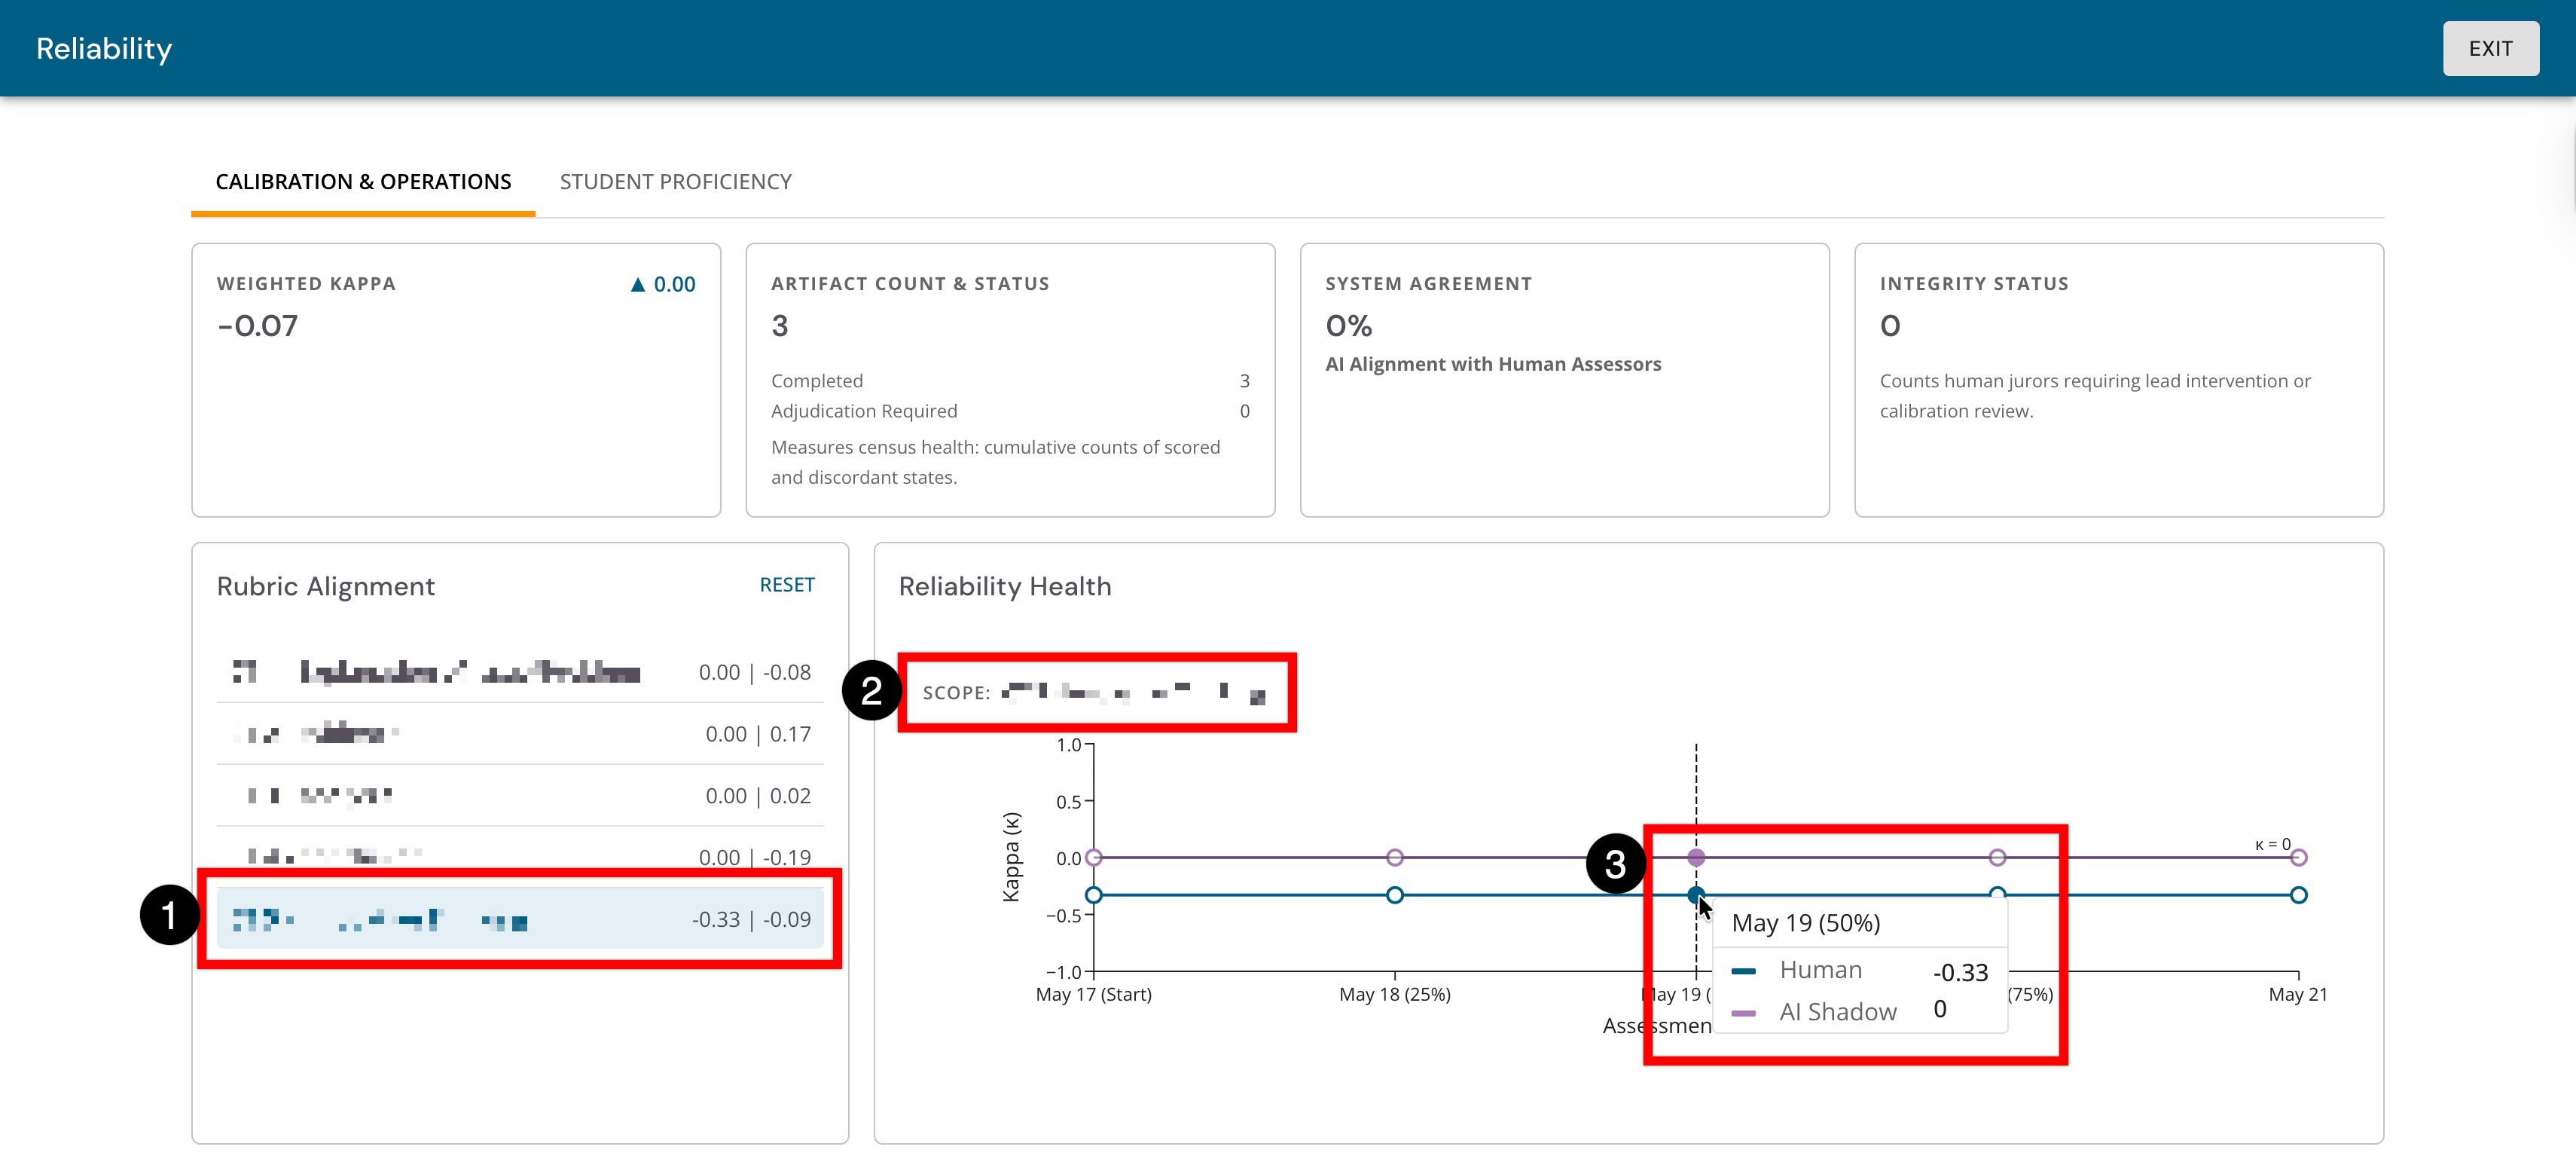
Task: Select rubric row with 0.00 | -0.19
Action: click(x=520, y=857)
